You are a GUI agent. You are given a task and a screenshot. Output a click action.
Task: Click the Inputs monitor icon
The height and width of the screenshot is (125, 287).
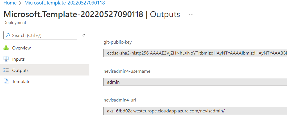click(x=6, y=59)
